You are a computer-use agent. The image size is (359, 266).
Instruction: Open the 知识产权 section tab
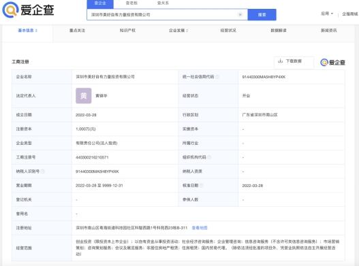point(127,31)
